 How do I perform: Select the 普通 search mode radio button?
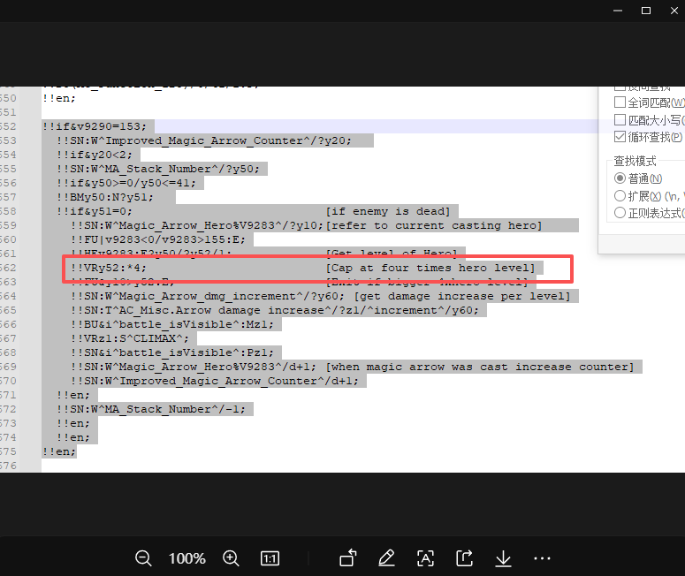click(620, 178)
